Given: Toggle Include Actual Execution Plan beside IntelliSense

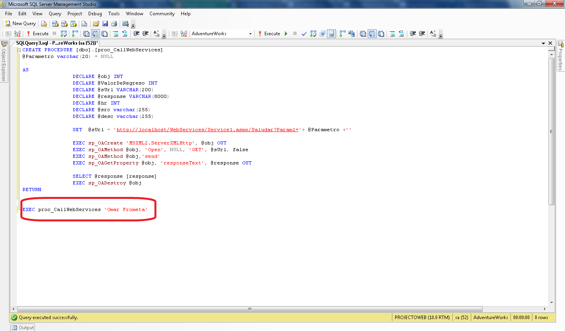Looking at the screenshot, I should pos(342,34).
